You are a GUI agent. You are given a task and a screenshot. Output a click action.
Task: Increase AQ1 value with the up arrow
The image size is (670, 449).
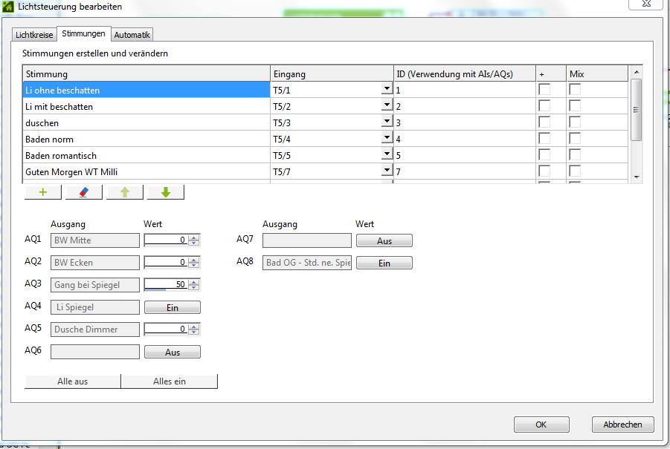click(x=194, y=237)
